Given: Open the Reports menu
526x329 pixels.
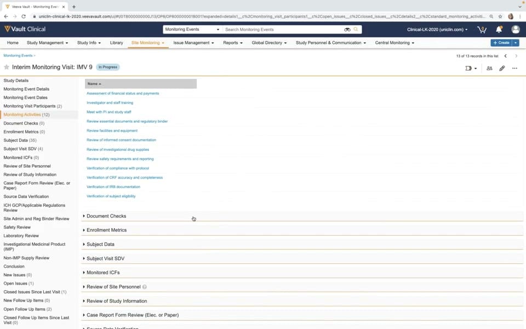Looking at the screenshot, I should pos(233,43).
